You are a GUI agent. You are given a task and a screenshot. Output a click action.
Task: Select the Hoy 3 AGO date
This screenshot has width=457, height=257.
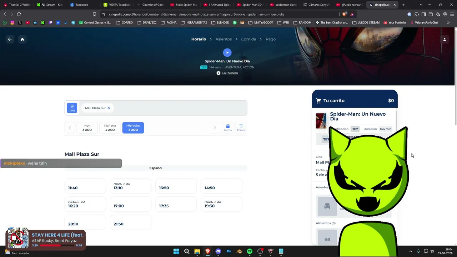[87, 128]
